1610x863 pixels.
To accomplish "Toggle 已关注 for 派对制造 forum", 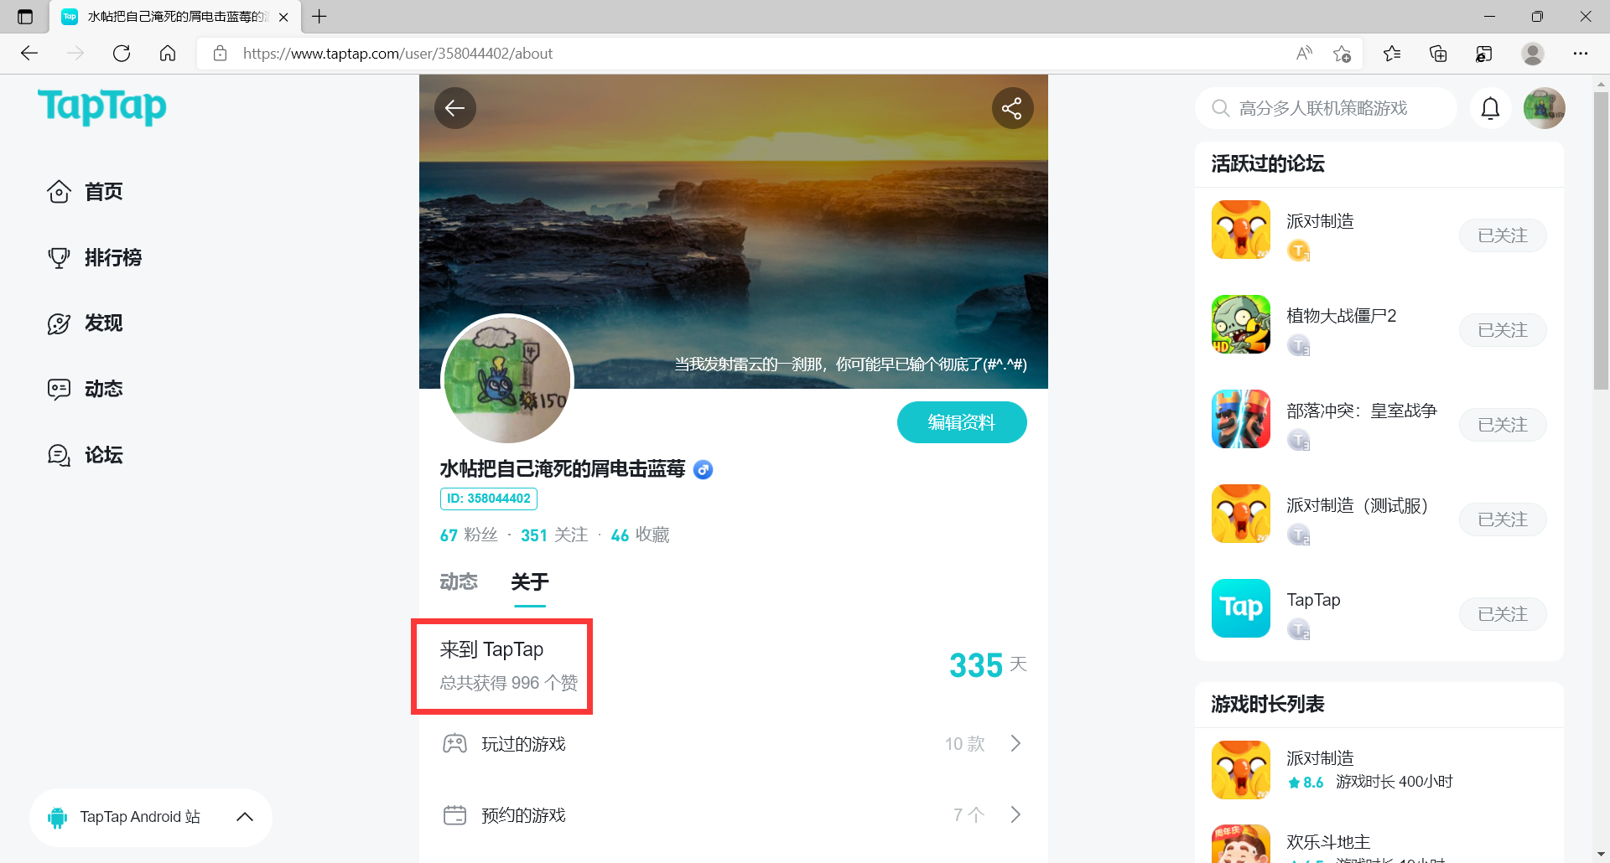I will tap(1503, 235).
